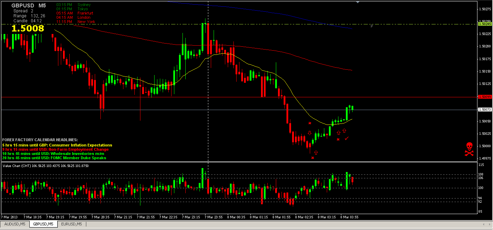Click the red X mark left of checkmark
The height and width of the screenshot is (230, 493).
point(338,139)
